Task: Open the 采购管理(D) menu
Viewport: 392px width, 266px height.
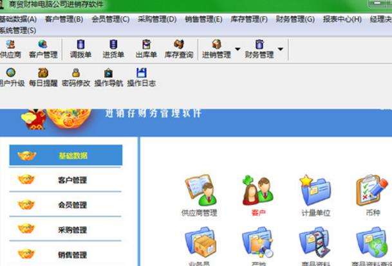Action: pos(157,19)
